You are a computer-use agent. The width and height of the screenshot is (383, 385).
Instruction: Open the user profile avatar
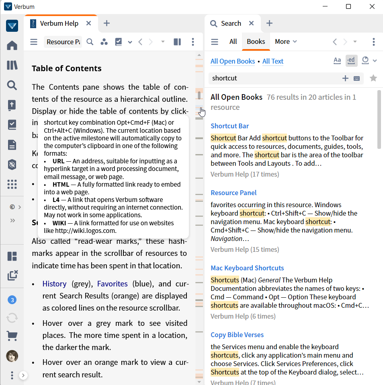click(x=12, y=356)
